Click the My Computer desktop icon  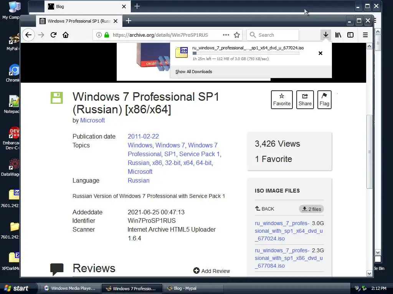coord(11,10)
